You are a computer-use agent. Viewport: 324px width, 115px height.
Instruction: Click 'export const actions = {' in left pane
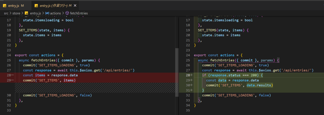point(39,55)
